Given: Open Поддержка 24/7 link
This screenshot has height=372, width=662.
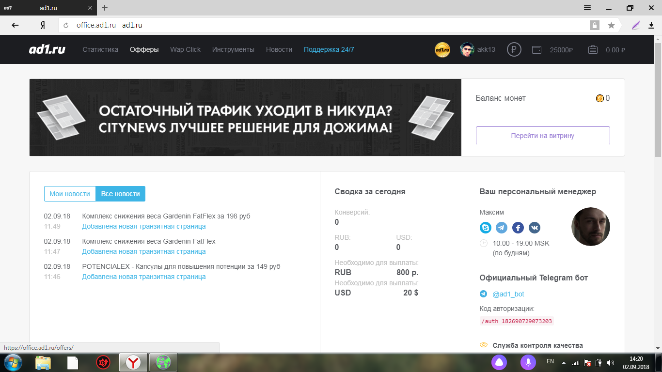Looking at the screenshot, I should (329, 49).
